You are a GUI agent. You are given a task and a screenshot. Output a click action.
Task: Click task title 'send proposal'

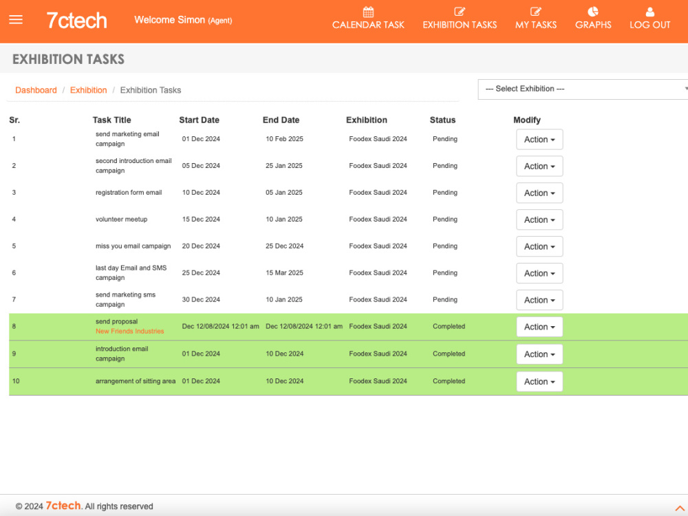point(117,321)
